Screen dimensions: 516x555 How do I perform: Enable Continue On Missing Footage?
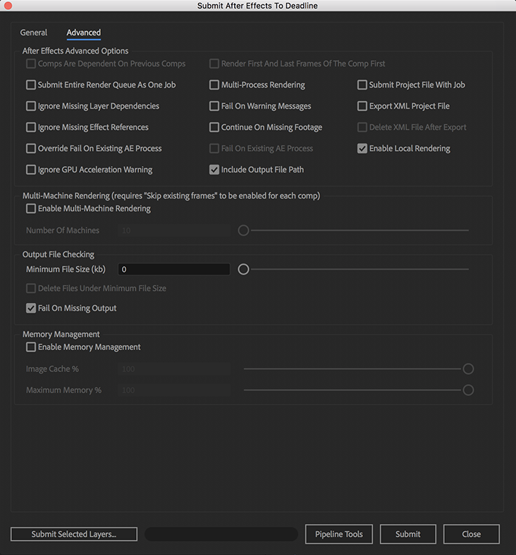click(x=214, y=127)
